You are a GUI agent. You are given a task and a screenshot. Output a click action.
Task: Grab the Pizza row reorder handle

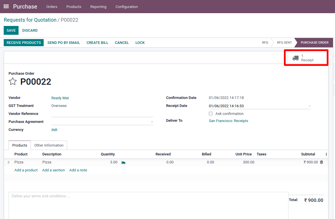point(9,162)
